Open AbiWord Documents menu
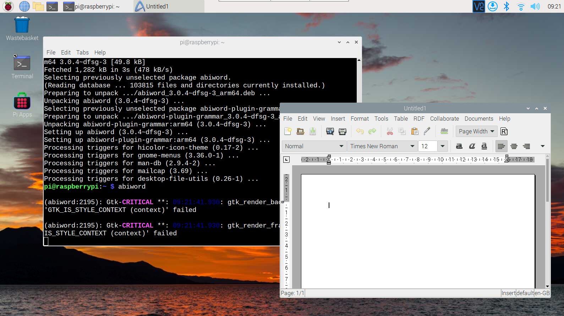564x316 pixels. 479,119
